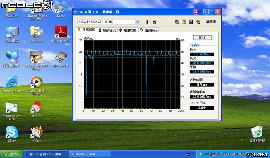The image size is (270, 158).
Task: Open 我的電腦 My Computer icon
Action: pyautogui.click(x=12, y=34)
